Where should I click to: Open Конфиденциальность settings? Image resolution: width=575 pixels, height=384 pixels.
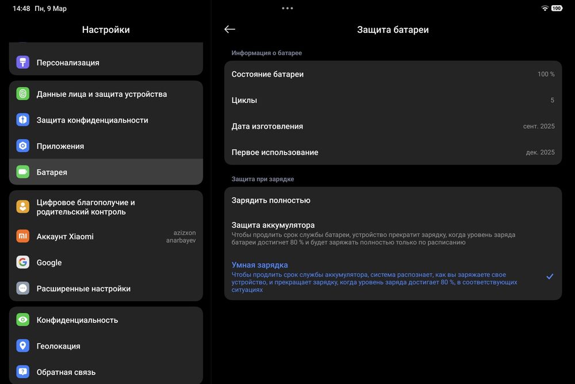tap(106, 320)
